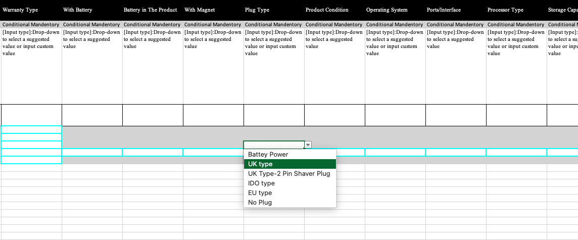Click the 'With Magnet' column header

pyautogui.click(x=213, y=10)
